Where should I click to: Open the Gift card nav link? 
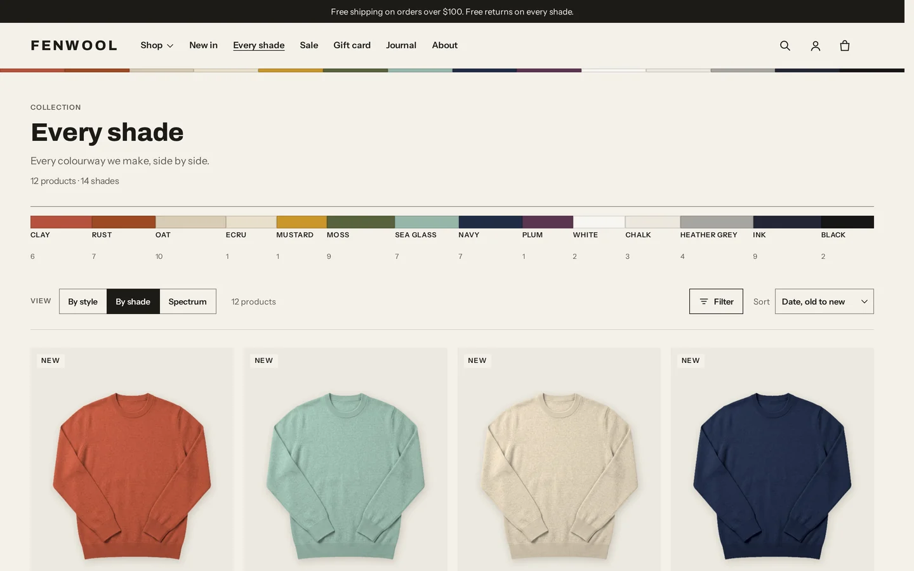pyautogui.click(x=352, y=46)
